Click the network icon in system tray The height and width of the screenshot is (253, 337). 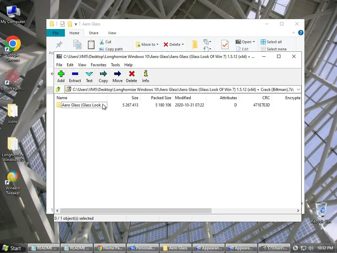point(303,248)
